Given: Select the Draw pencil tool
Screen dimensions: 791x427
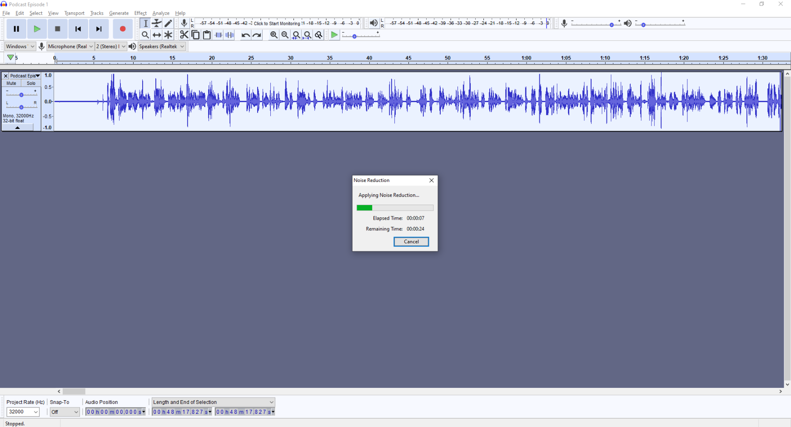Looking at the screenshot, I should click(x=169, y=23).
